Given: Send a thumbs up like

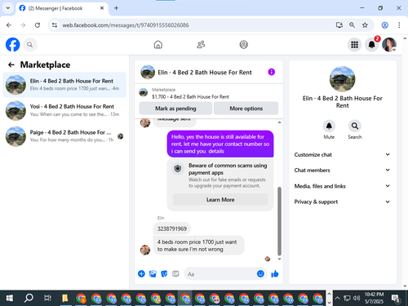Looking at the screenshot, I should [275, 273].
